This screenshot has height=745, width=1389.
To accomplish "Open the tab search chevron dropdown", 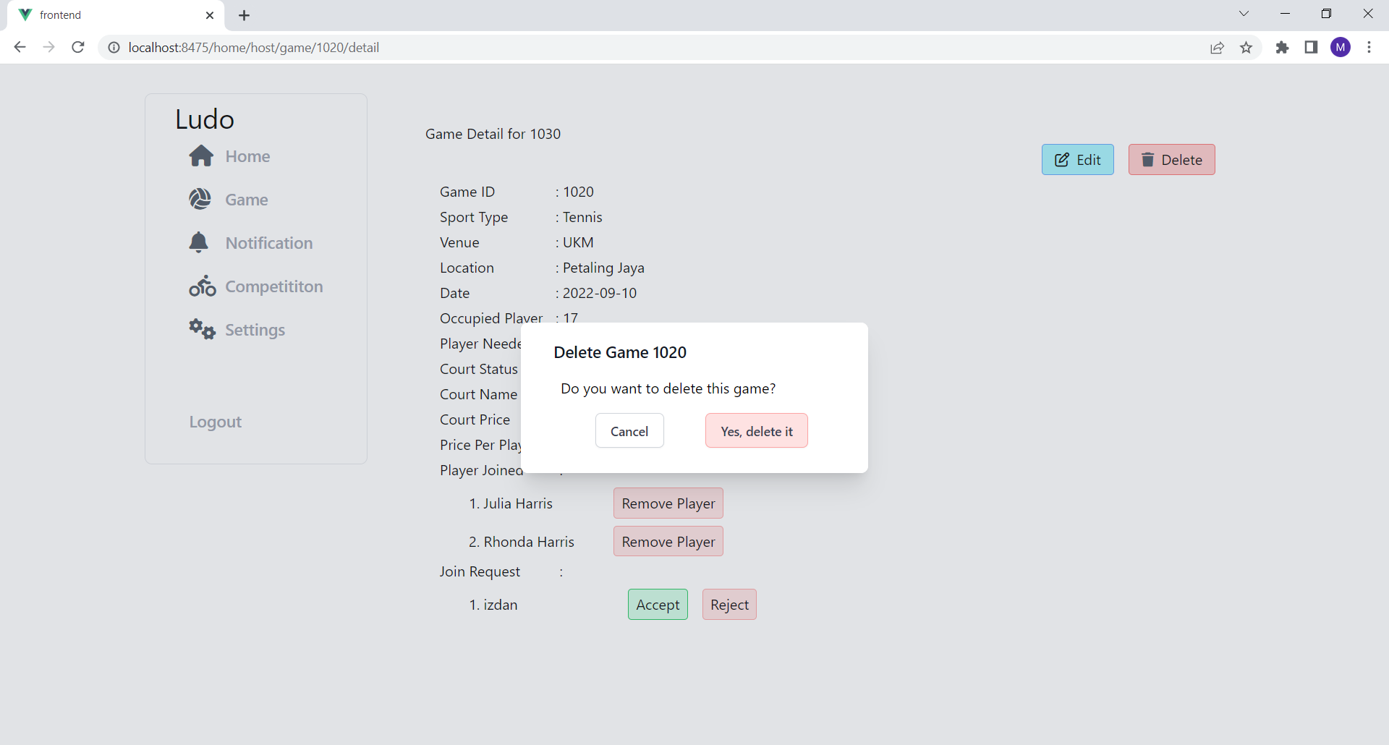I will click(x=1244, y=13).
